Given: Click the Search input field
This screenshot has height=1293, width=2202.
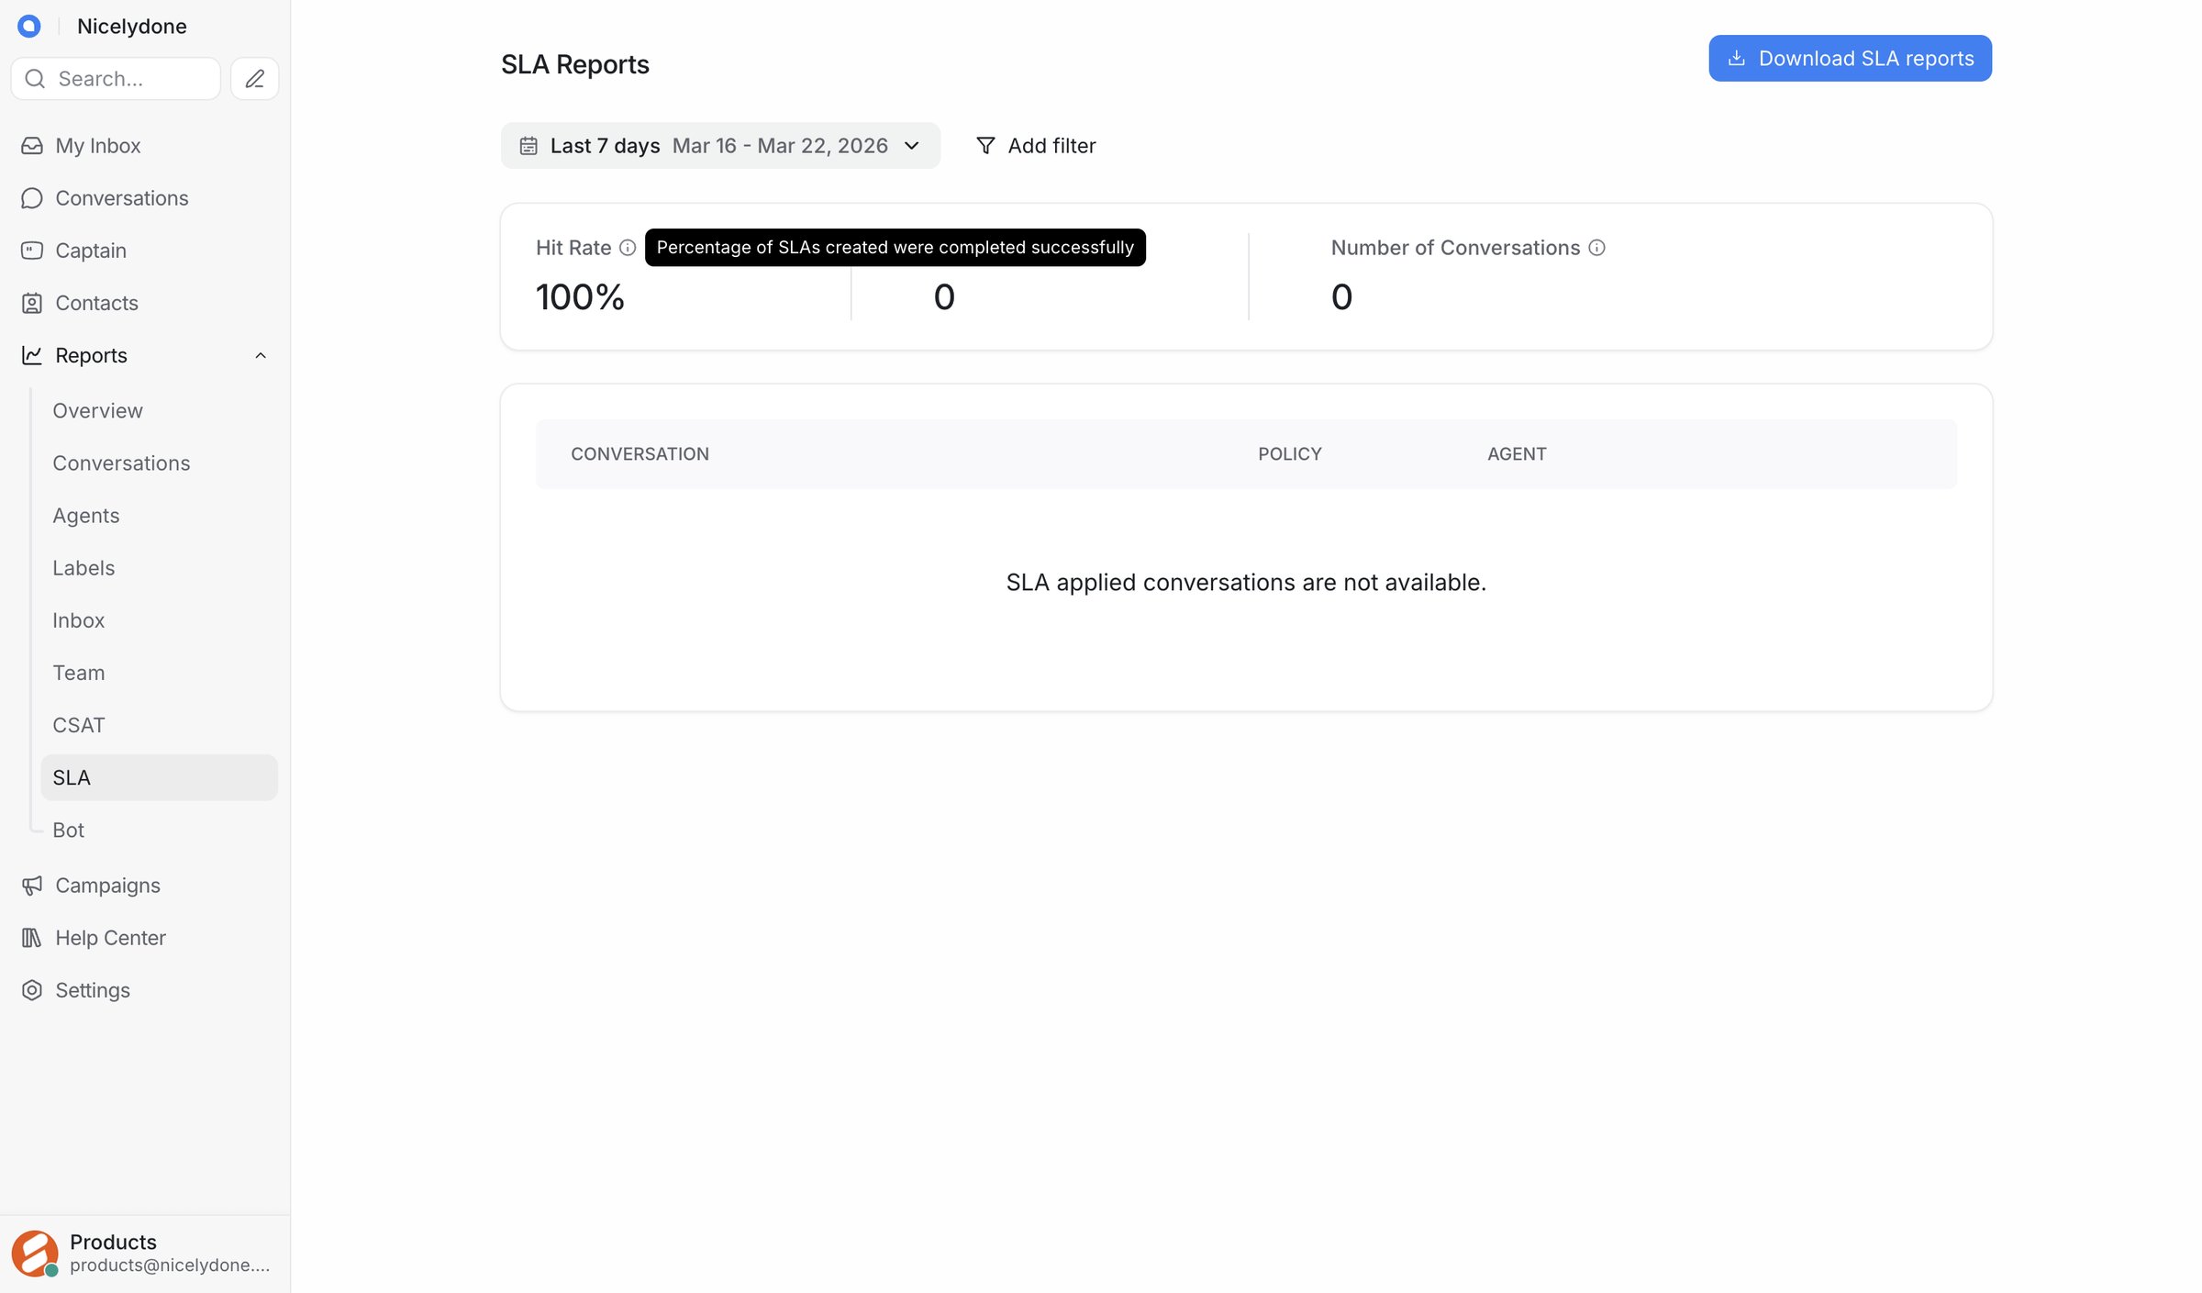Looking at the screenshot, I should [116, 79].
